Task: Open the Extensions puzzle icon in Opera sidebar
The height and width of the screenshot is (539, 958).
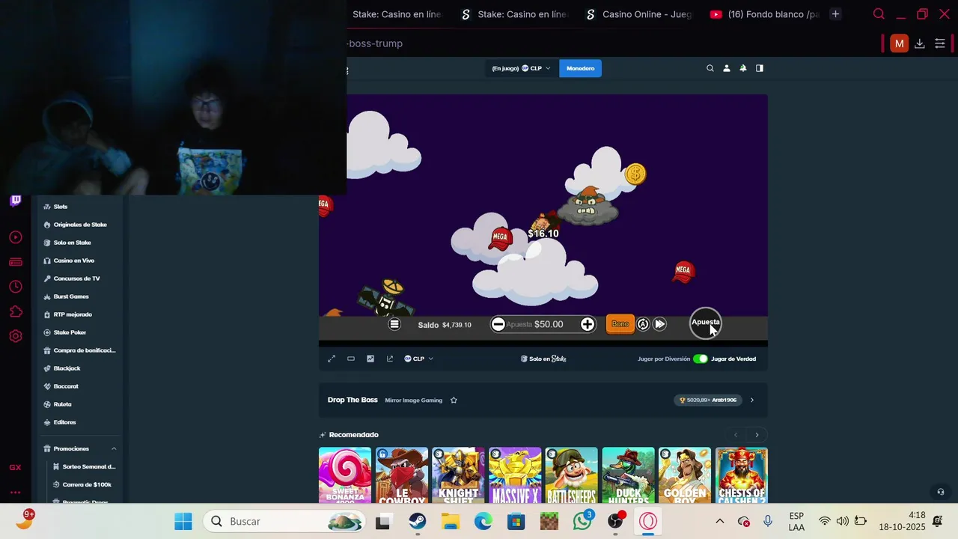Action: [16, 311]
